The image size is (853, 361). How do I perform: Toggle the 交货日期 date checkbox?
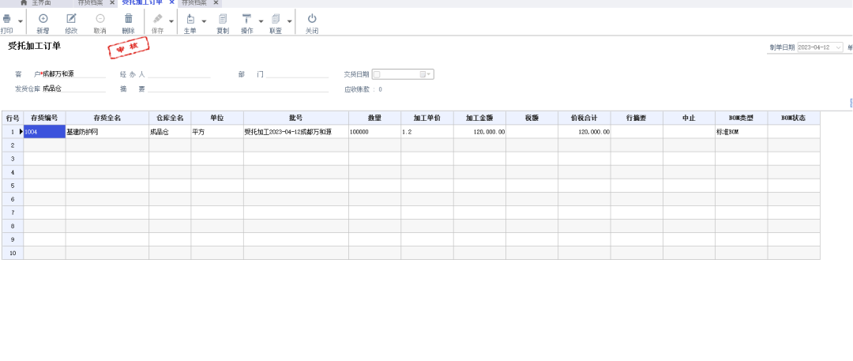[x=377, y=74]
